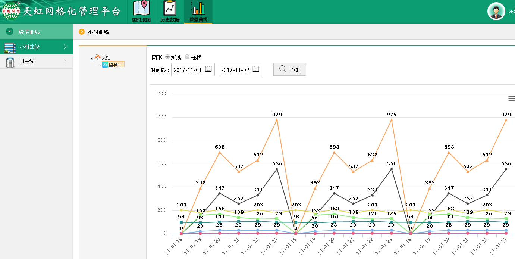515x259 pixels.
Task: Collapse the 数据曲线 sidebar section
Action: point(10,32)
